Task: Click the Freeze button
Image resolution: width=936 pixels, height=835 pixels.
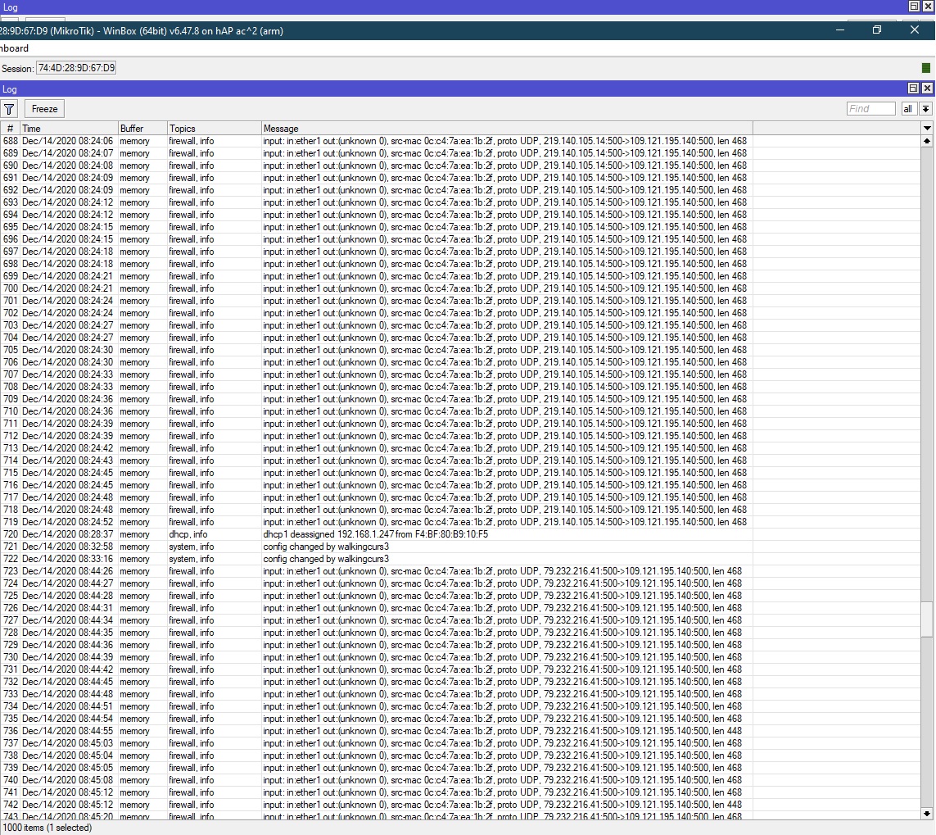Action: click(x=44, y=109)
